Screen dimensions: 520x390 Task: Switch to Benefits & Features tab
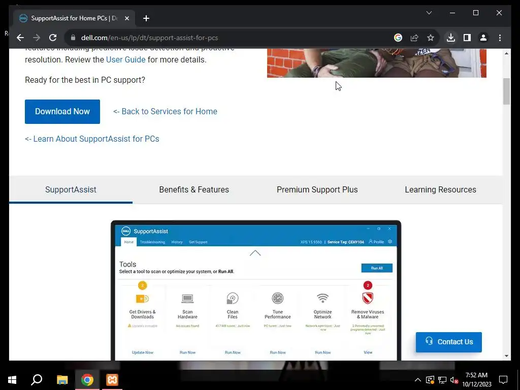pyautogui.click(x=194, y=190)
